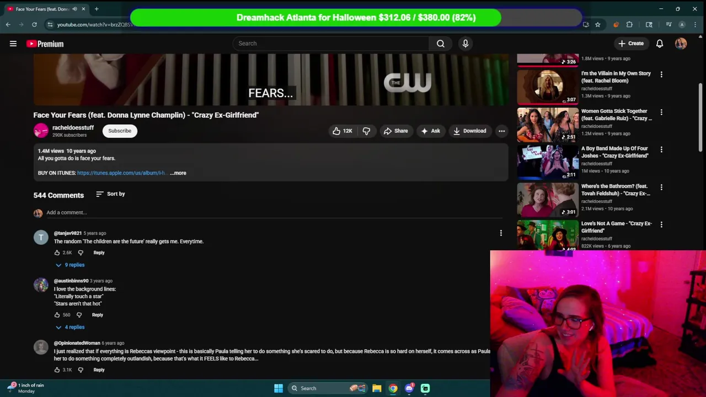Focus the YouTube search field

click(331, 44)
